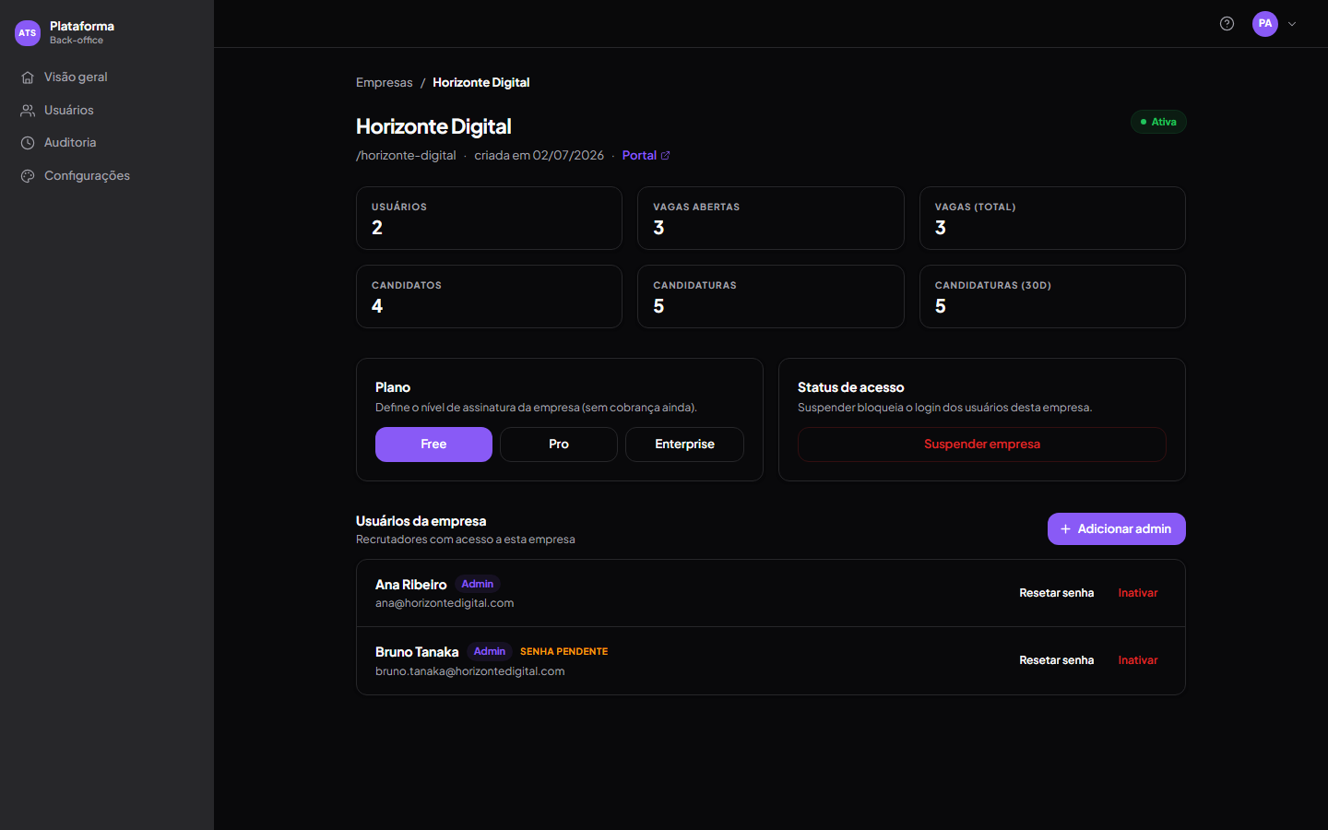This screenshot has width=1328, height=830.
Task: Click the Usuários da empresa heading
Action: pos(421,521)
